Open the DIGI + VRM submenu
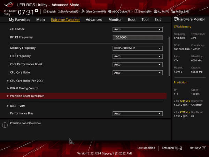The height and width of the screenshot is (157, 209). (x=17, y=106)
